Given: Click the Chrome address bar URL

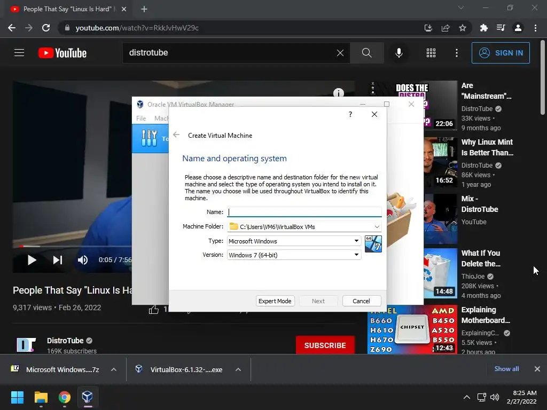Looking at the screenshot, I should [x=137, y=28].
